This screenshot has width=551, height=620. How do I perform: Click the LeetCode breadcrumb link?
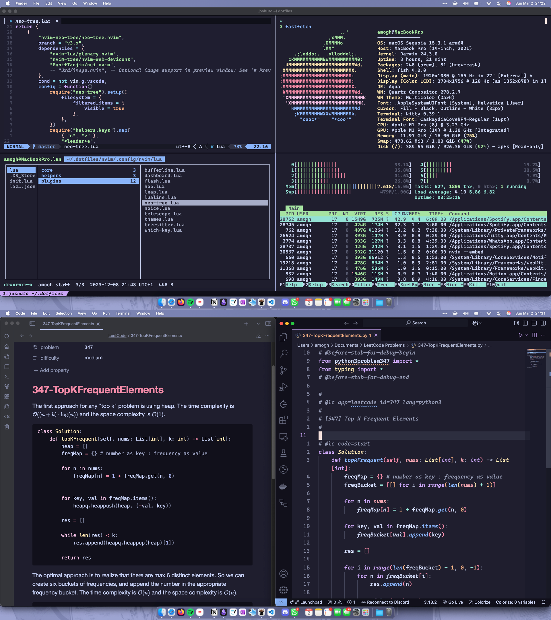[x=117, y=336]
